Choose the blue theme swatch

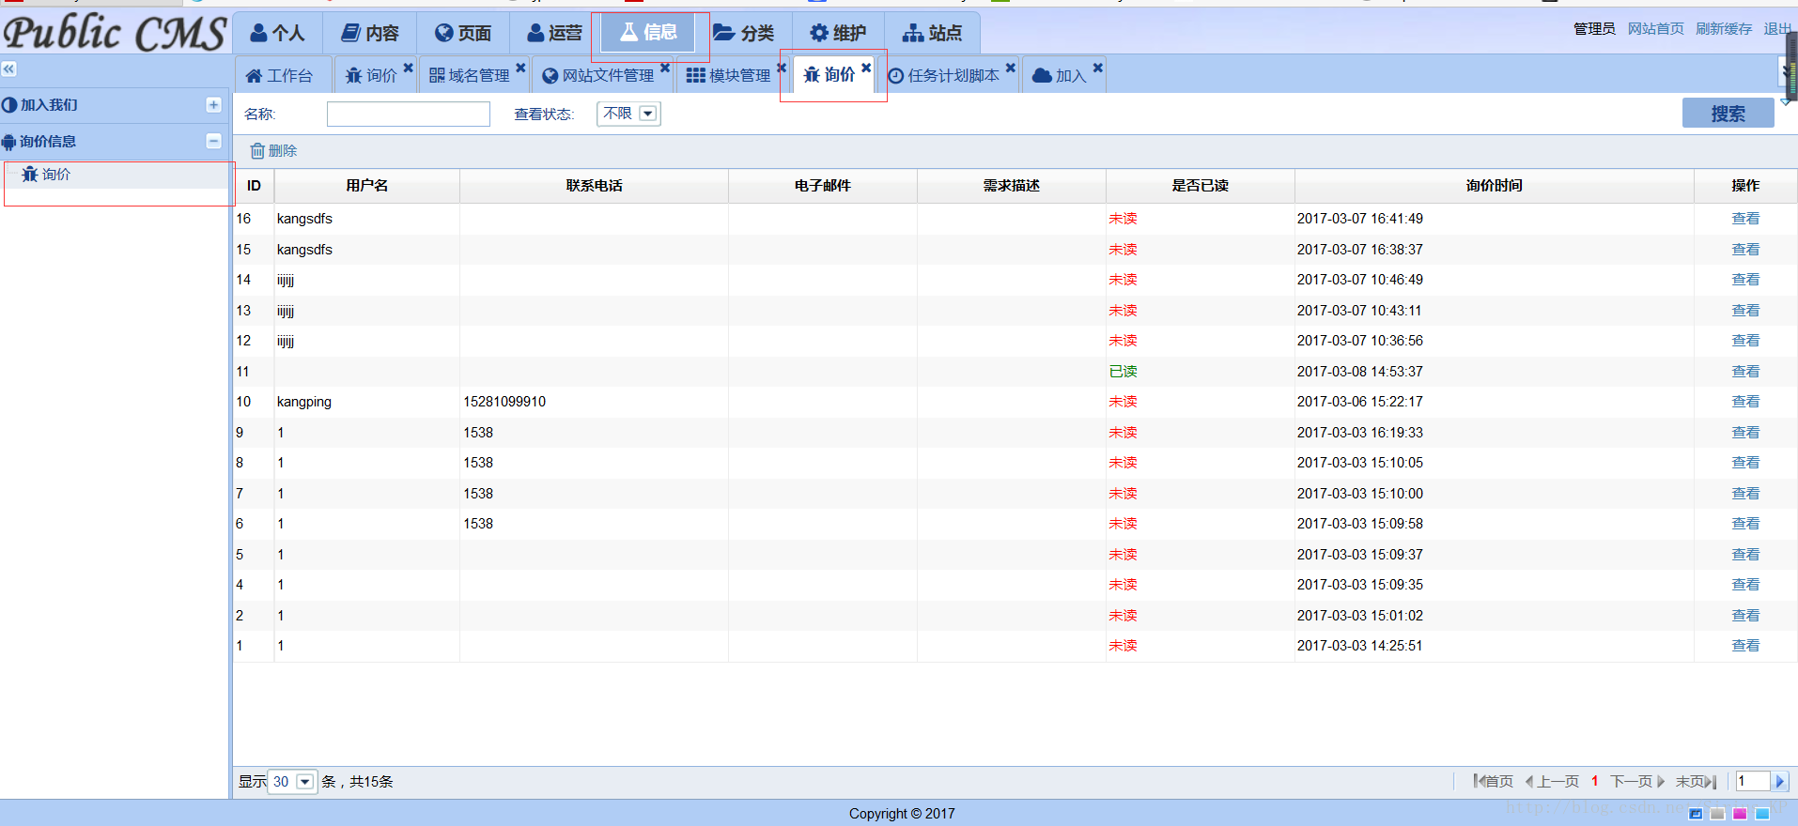coord(1696,814)
